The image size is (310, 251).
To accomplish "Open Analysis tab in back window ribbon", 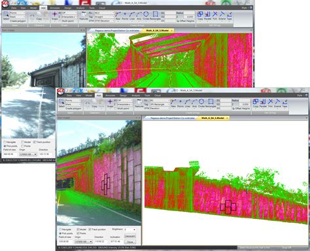I will pos(80,8).
